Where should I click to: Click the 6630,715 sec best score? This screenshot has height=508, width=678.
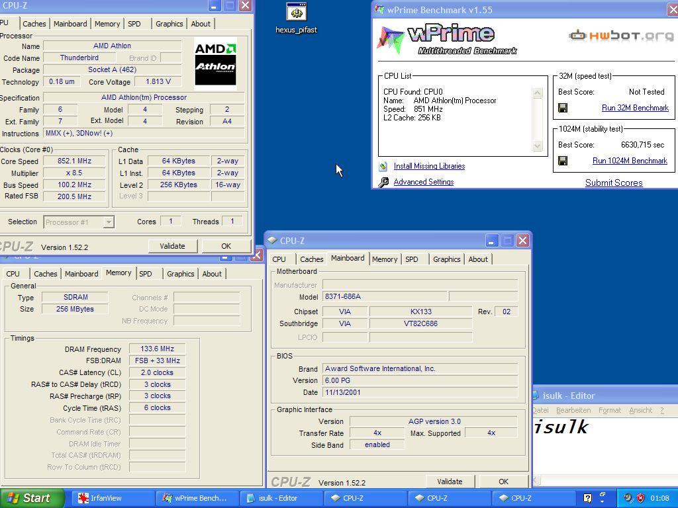pyautogui.click(x=642, y=145)
